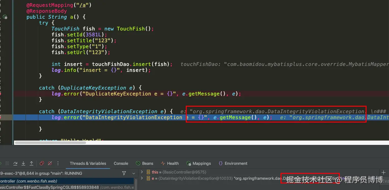Image resolution: width=389 pixels, height=190 pixels.
Task: Select the com.wenbo.fish.web stack frame
Action: click(67, 181)
